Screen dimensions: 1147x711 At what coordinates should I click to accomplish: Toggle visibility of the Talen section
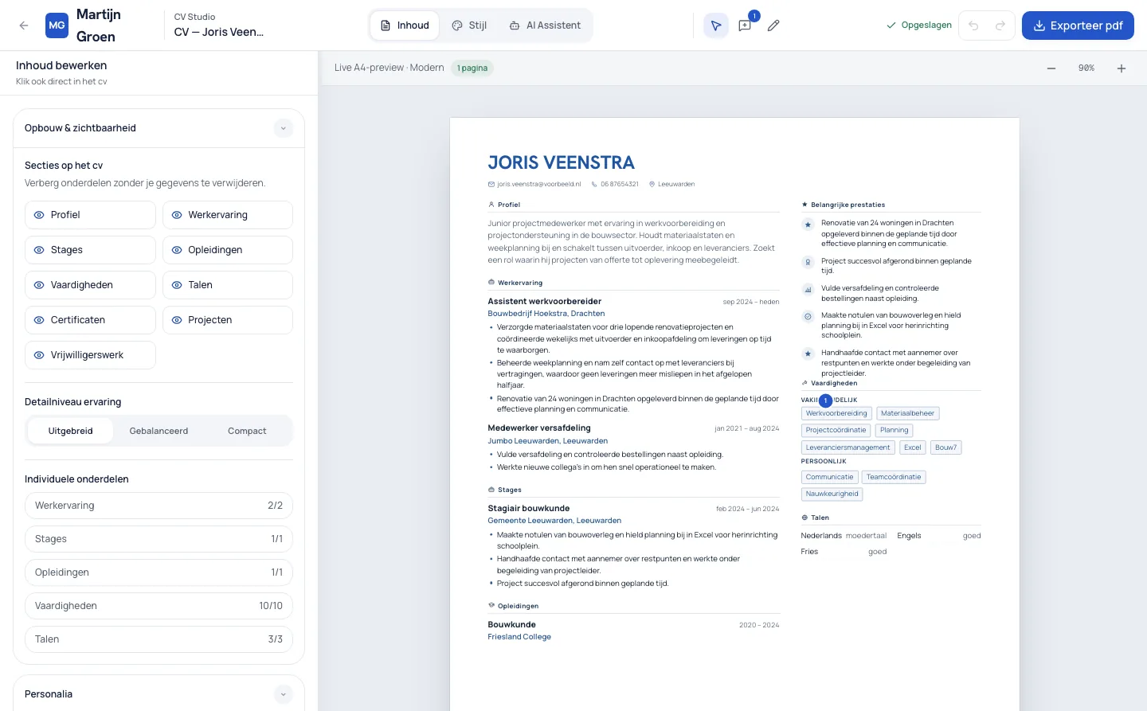[228, 285]
